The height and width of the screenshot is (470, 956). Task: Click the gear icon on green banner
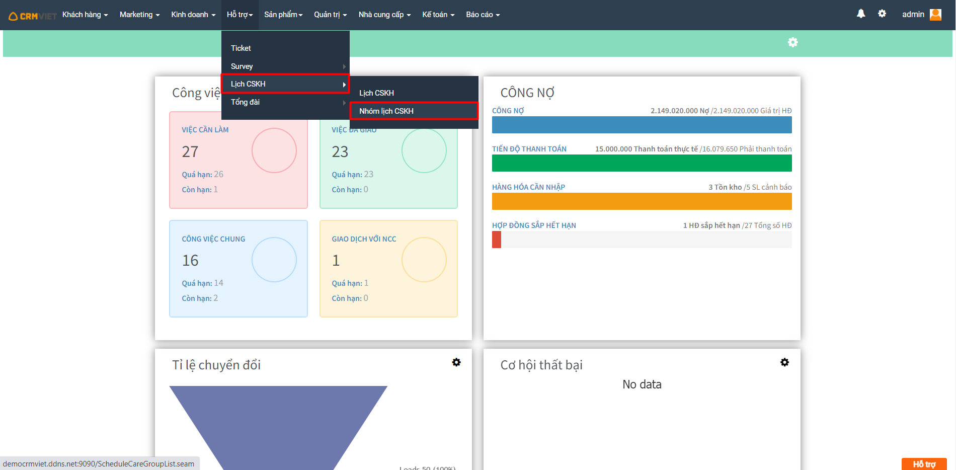point(793,42)
